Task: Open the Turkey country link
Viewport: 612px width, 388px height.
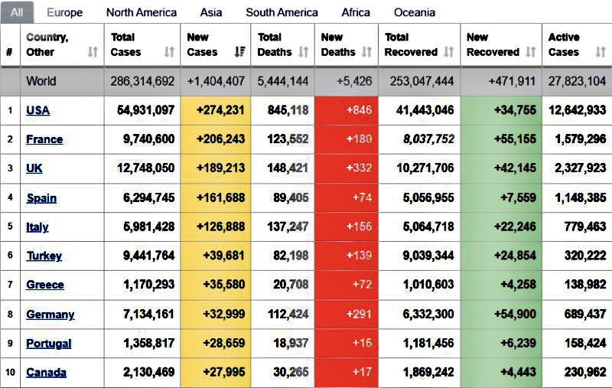Action: point(44,256)
